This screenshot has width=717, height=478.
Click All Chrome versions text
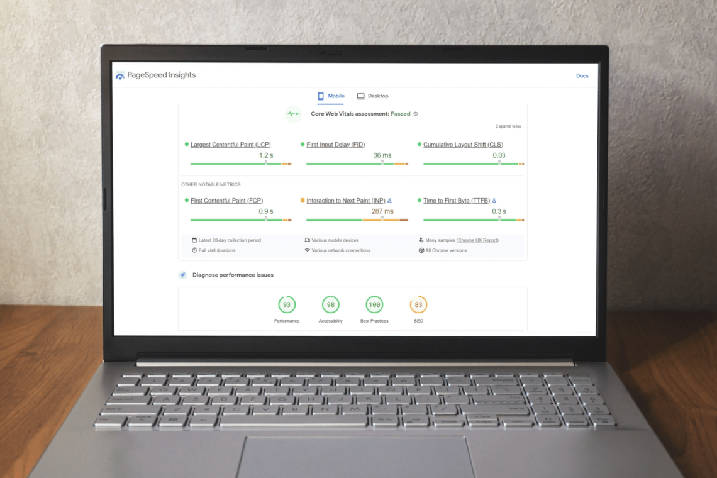447,250
